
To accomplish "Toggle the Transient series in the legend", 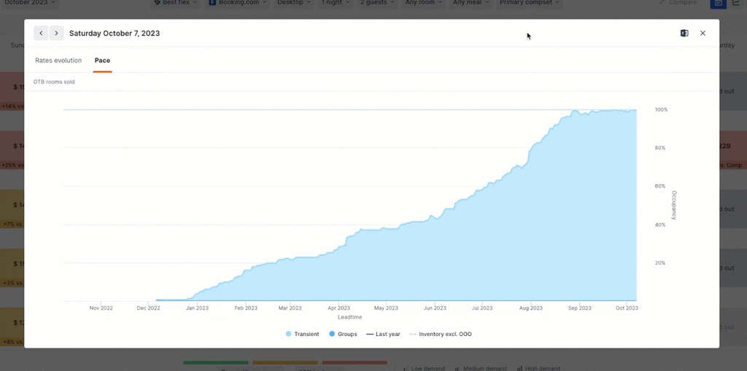I will [303, 334].
